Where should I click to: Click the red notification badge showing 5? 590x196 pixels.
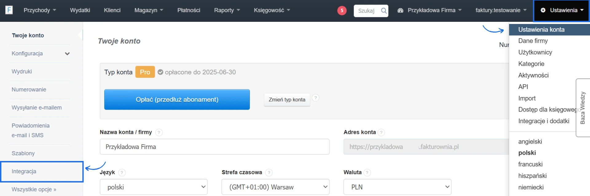(x=342, y=10)
